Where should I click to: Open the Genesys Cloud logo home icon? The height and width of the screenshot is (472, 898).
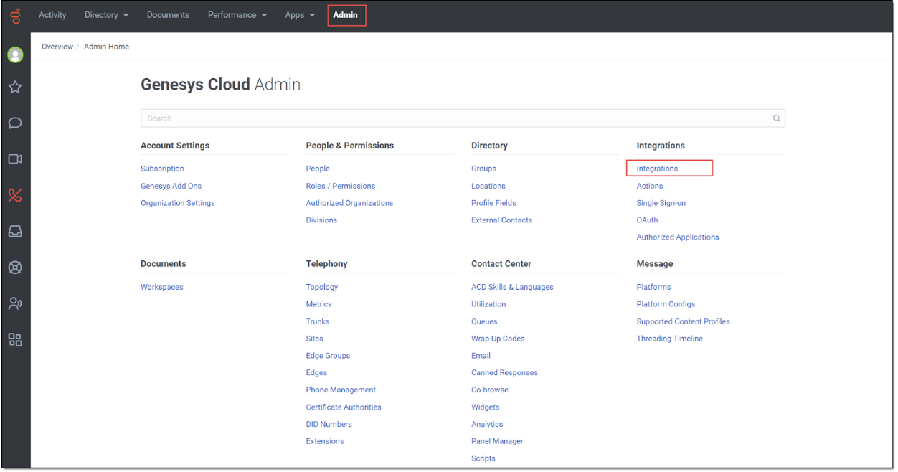point(15,15)
